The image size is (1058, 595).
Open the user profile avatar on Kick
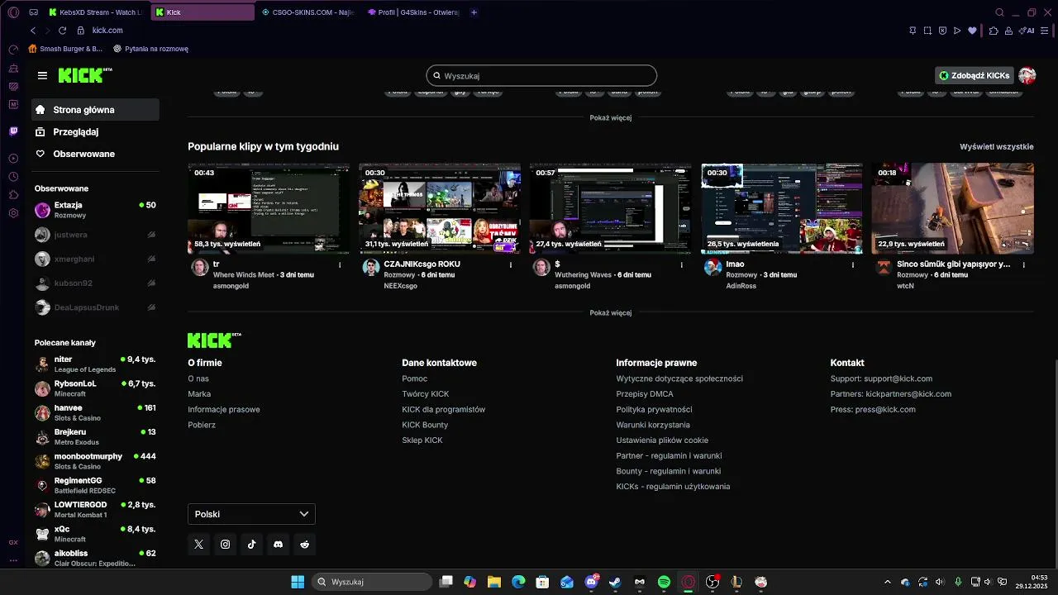pyautogui.click(x=1027, y=75)
